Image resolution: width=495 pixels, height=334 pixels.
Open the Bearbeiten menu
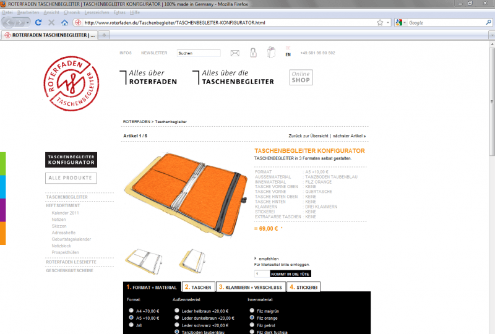tap(28, 12)
